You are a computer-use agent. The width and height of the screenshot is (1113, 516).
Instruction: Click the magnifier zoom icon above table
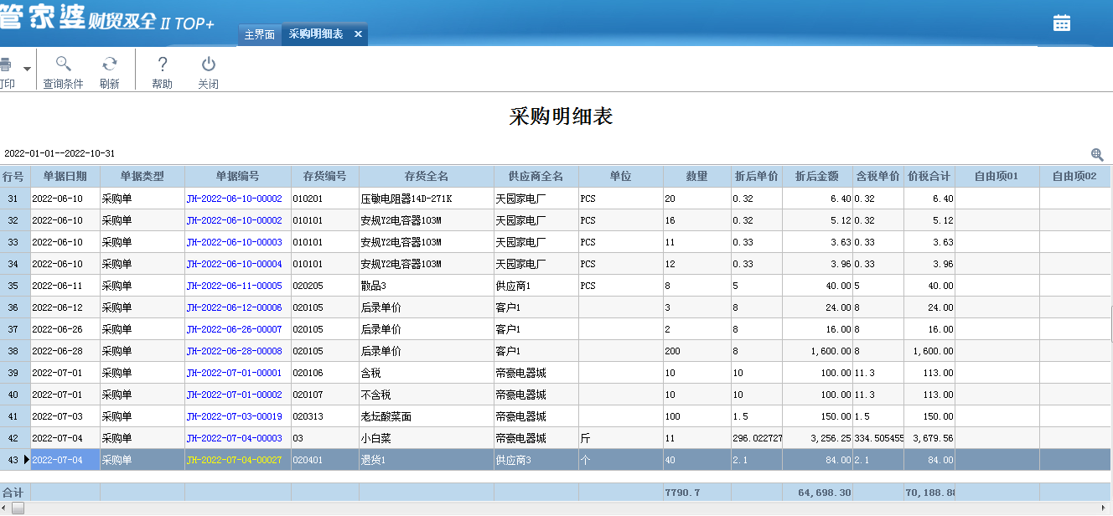(x=1096, y=154)
